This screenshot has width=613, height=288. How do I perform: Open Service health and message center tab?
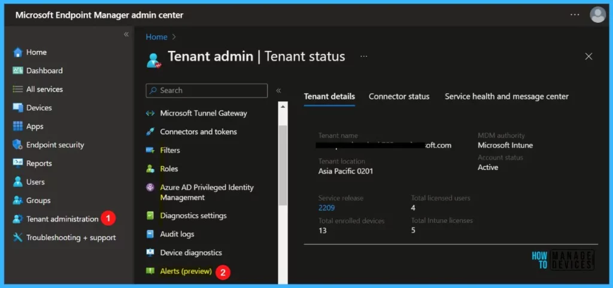pyautogui.click(x=506, y=96)
